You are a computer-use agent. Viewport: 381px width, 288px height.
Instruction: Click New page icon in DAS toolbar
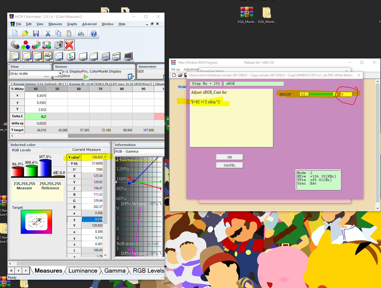174,75
